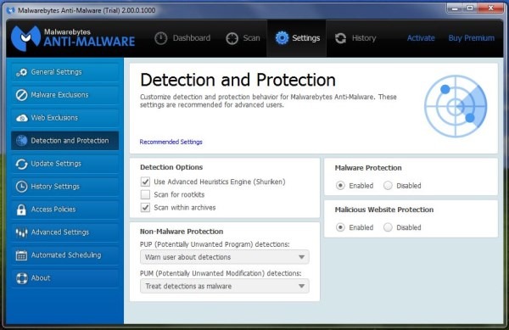Open the PUP detections dropdown
509x330 pixels.
225,257
